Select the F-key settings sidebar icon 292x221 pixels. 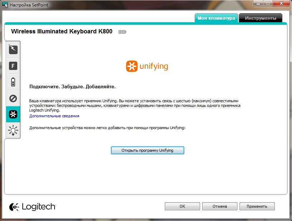tap(13, 66)
